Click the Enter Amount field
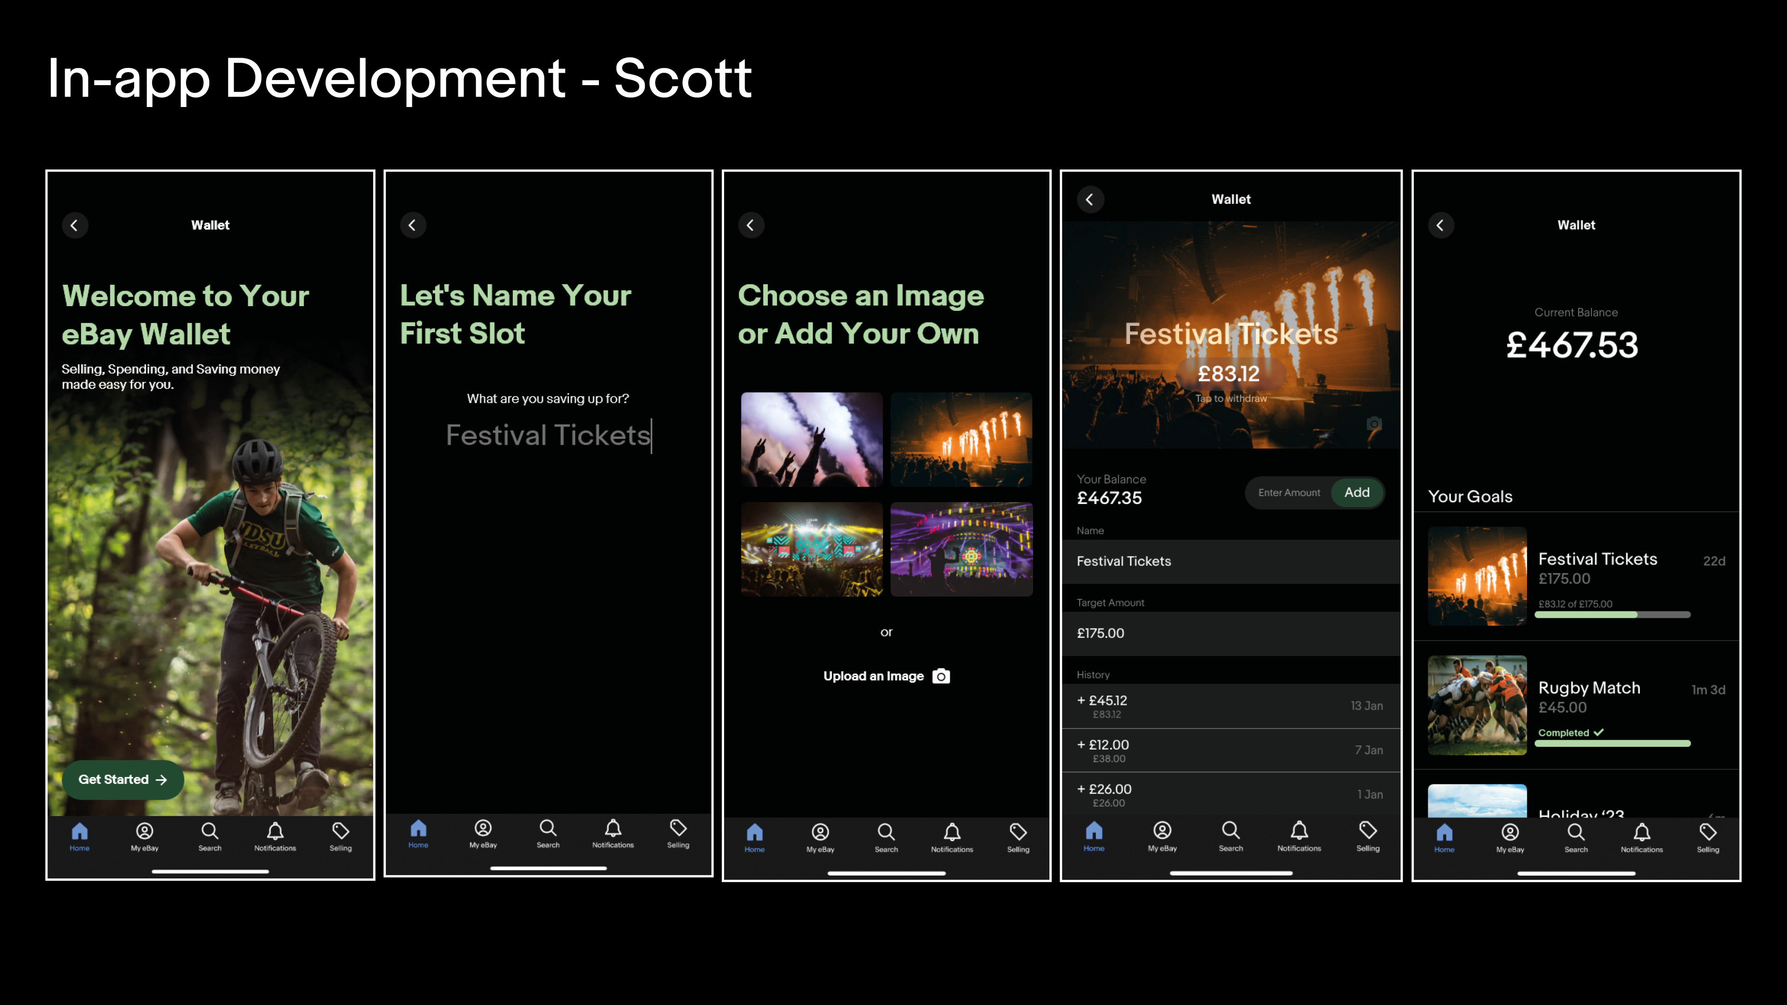 [1289, 492]
